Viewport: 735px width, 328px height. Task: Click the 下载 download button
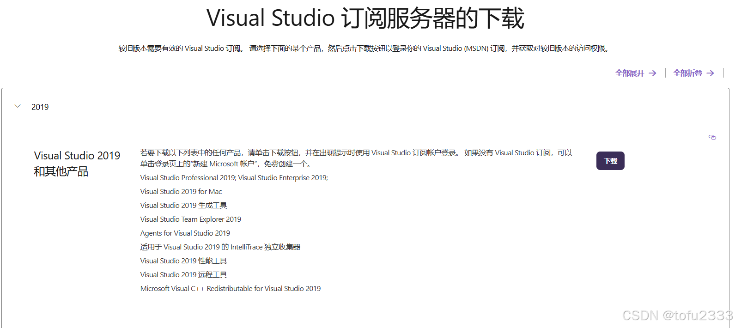(610, 161)
